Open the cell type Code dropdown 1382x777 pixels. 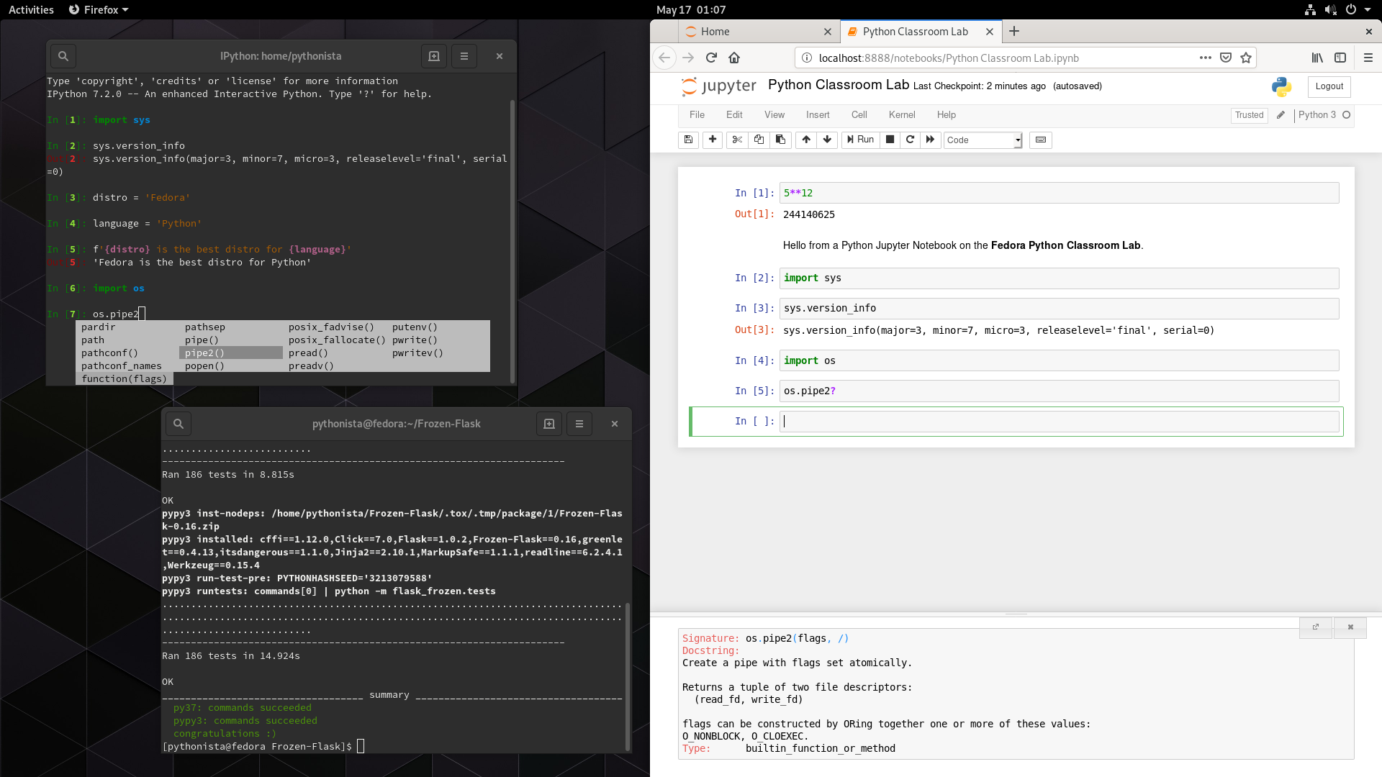click(x=983, y=140)
